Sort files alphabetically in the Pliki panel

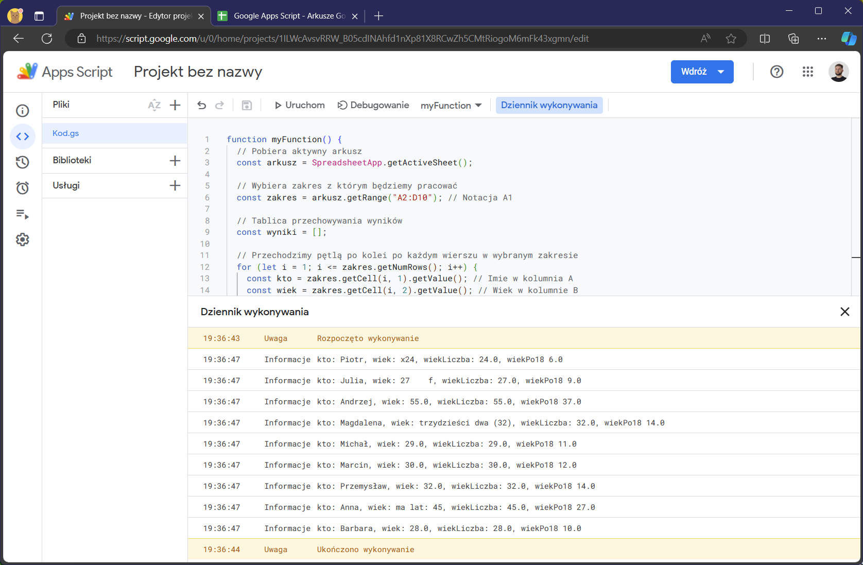coord(154,105)
